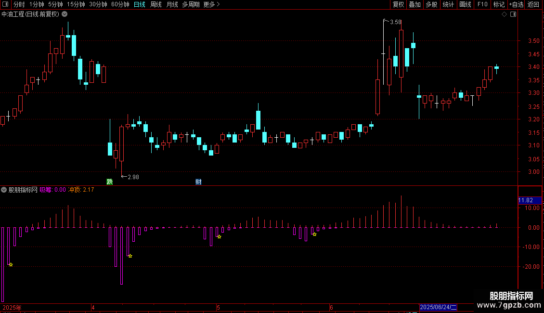Click the month 6 label on time axis
The image size is (544, 313).
(x=331, y=307)
